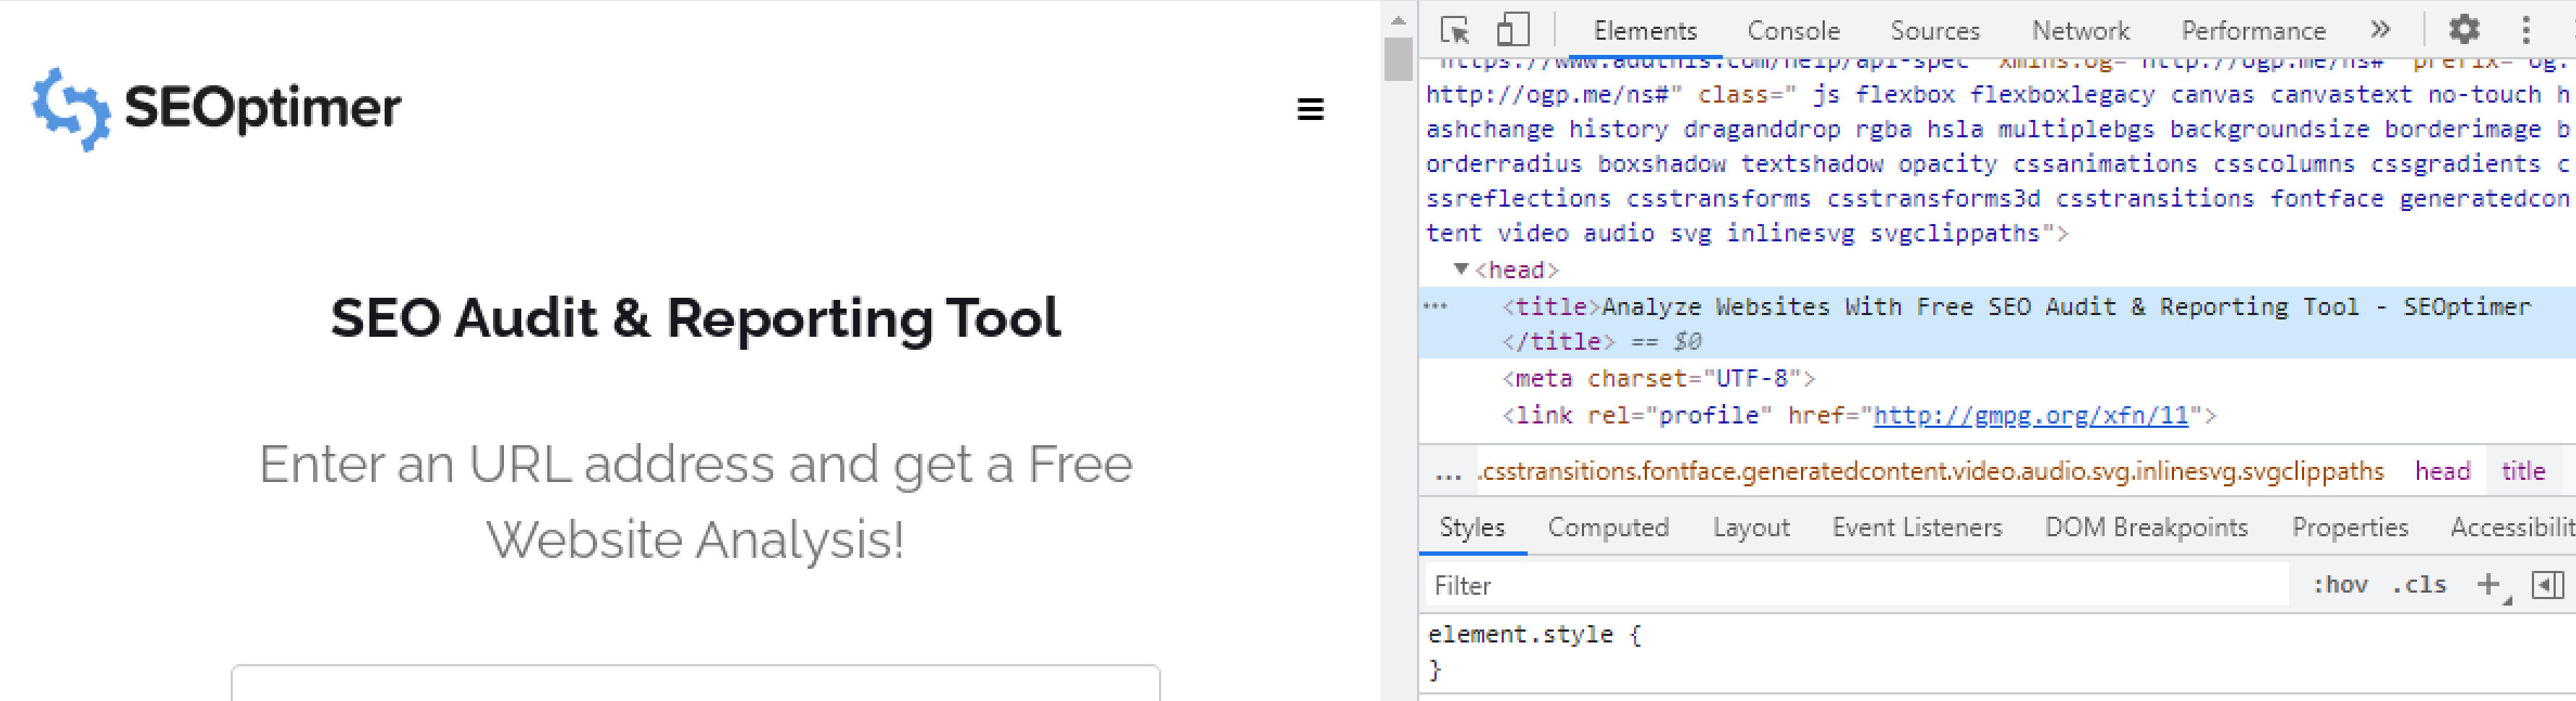This screenshot has width=2576, height=701.
Task: Toggle the .cls element classes button
Action: point(2418,585)
